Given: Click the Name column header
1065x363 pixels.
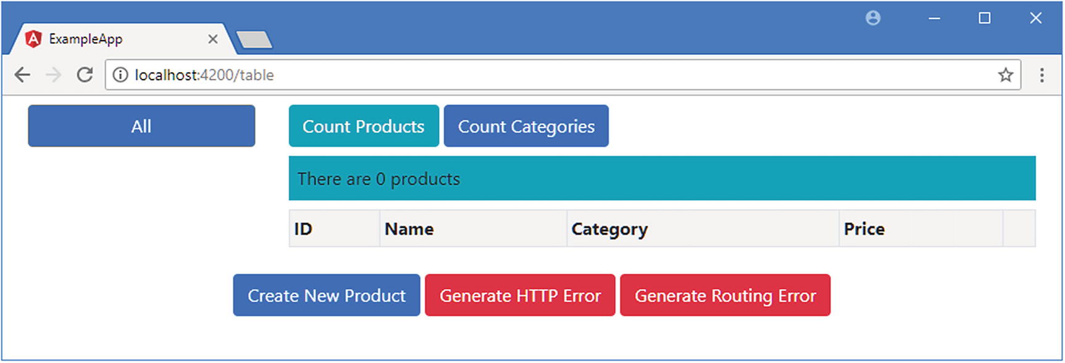Looking at the screenshot, I should [x=409, y=229].
